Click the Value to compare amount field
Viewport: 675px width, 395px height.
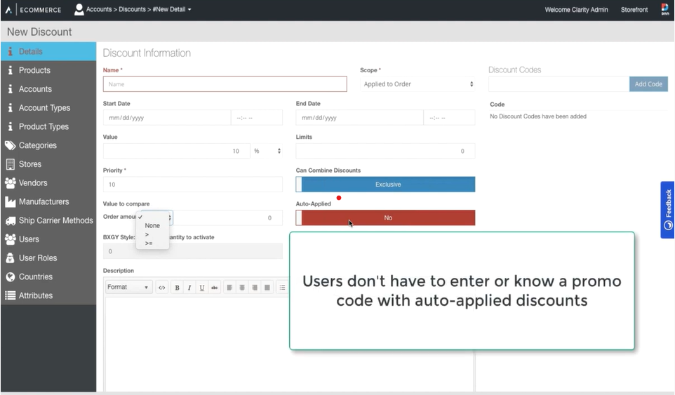pyautogui.click(x=228, y=217)
